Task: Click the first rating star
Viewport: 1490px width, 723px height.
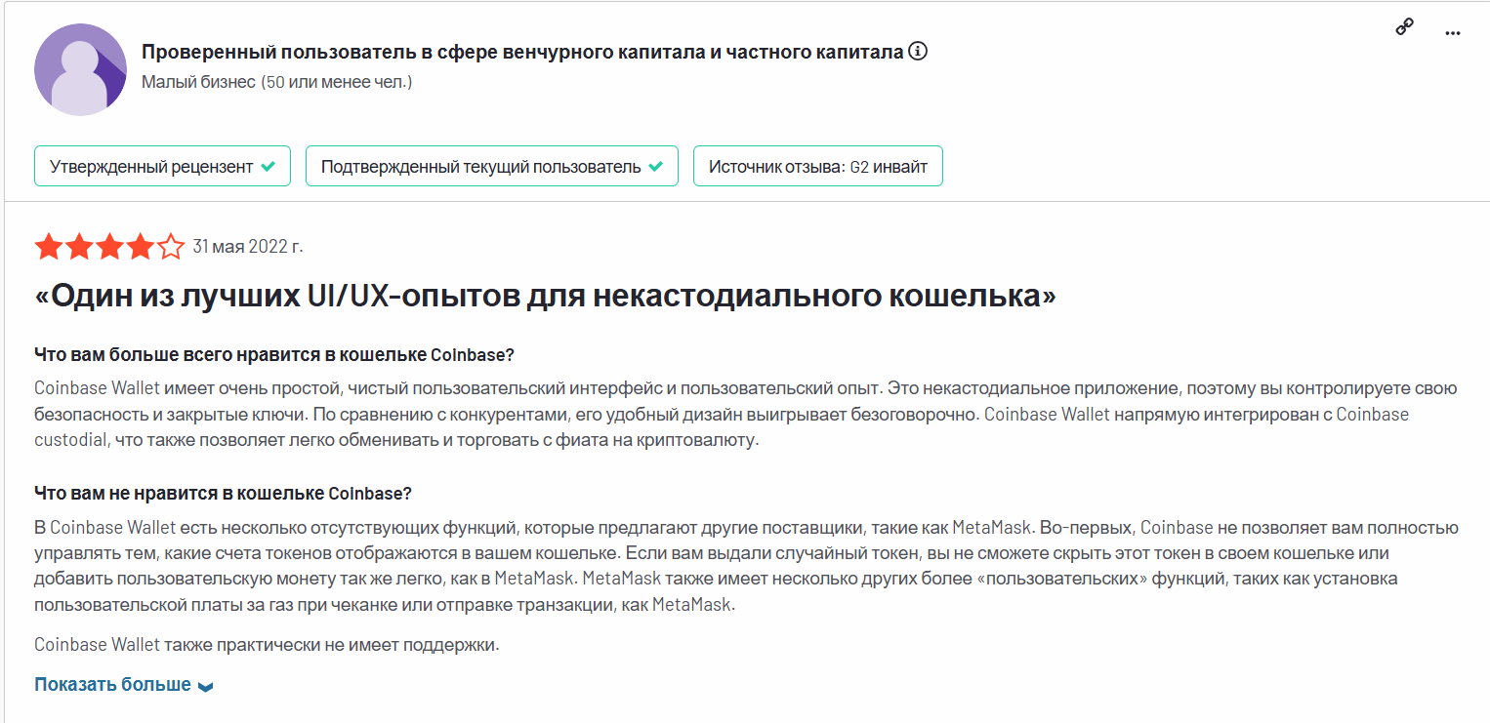Action: click(49, 247)
